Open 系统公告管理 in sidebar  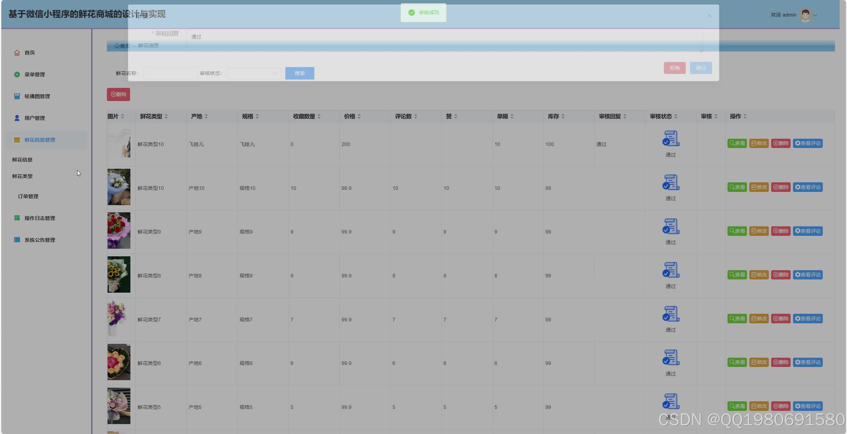coord(40,240)
